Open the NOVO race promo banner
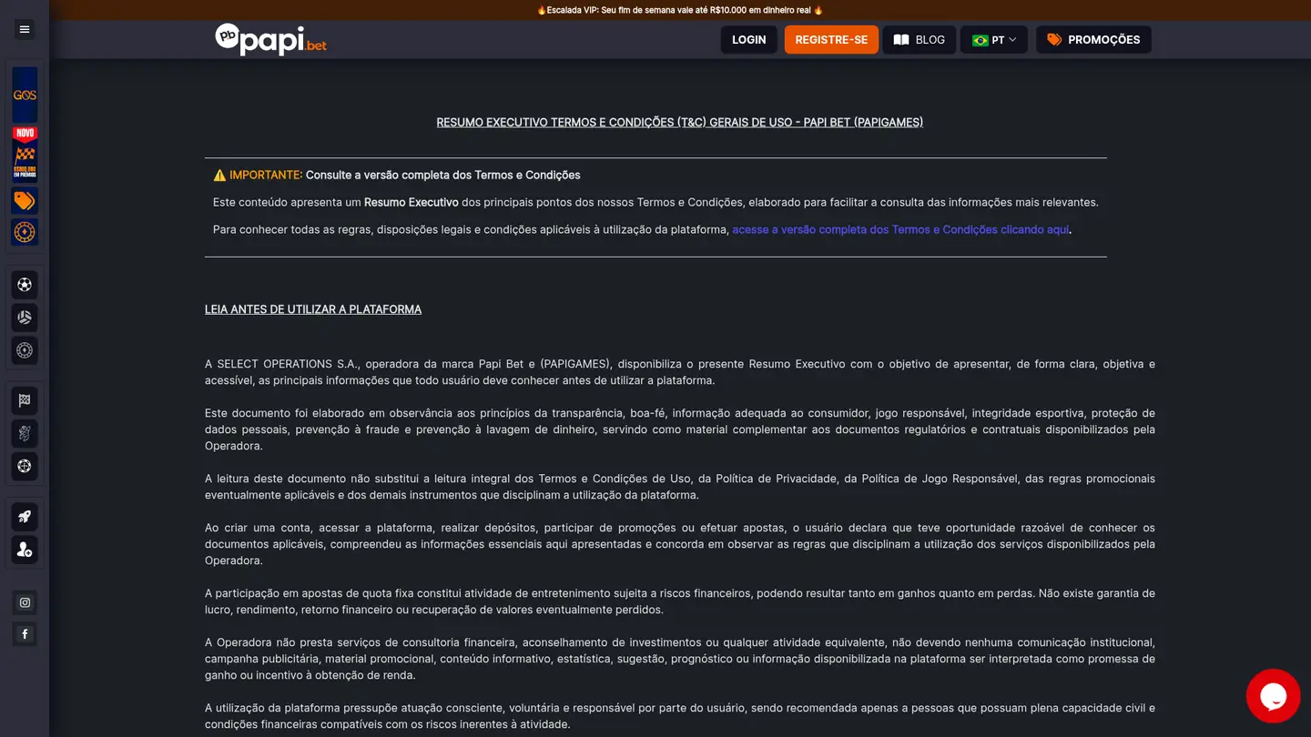1311x737 pixels. 25,155
